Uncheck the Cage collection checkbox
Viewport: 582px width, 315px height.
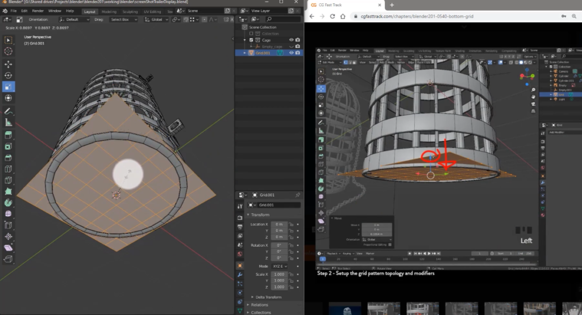(x=251, y=40)
